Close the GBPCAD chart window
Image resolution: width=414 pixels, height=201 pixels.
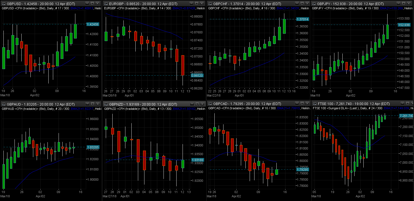pos(305,103)
